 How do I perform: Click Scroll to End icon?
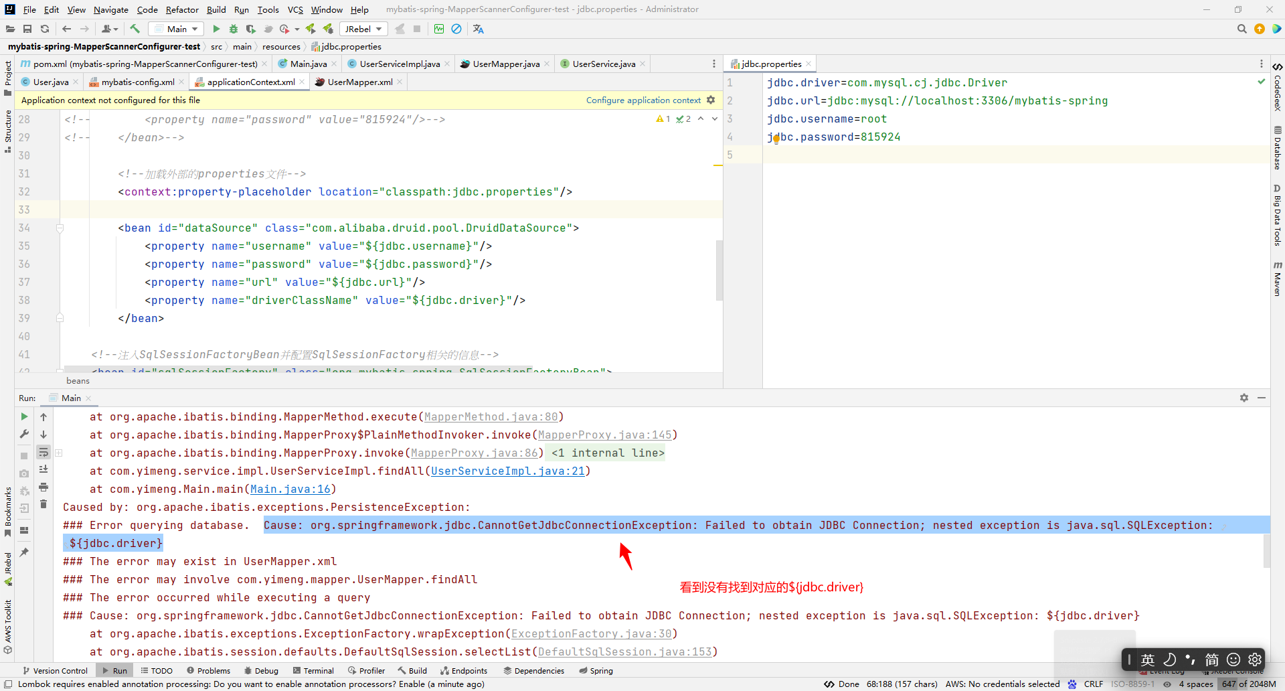pyautogui.click(x=44, y=469)
